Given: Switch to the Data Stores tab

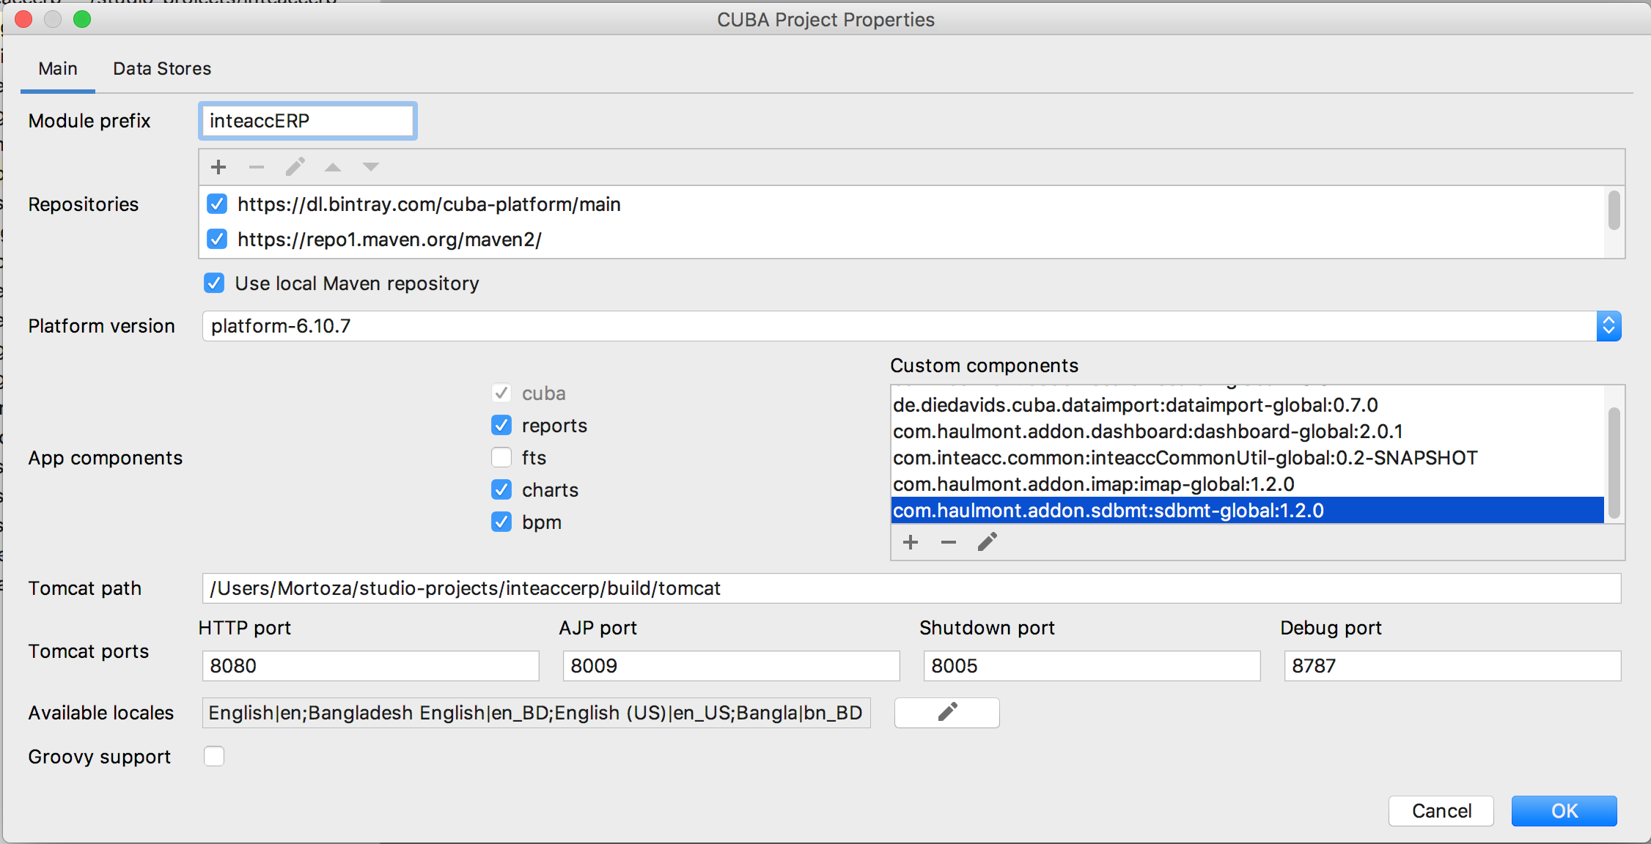Looking at the screenshot, I should point(162,69).
